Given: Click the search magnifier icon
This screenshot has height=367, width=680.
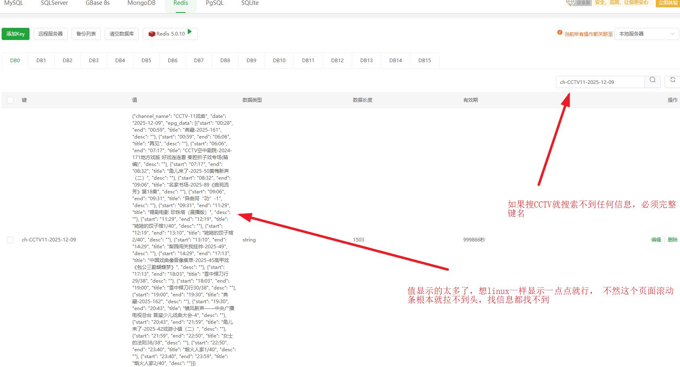Looking at the screenshot, I should point(653,80).
